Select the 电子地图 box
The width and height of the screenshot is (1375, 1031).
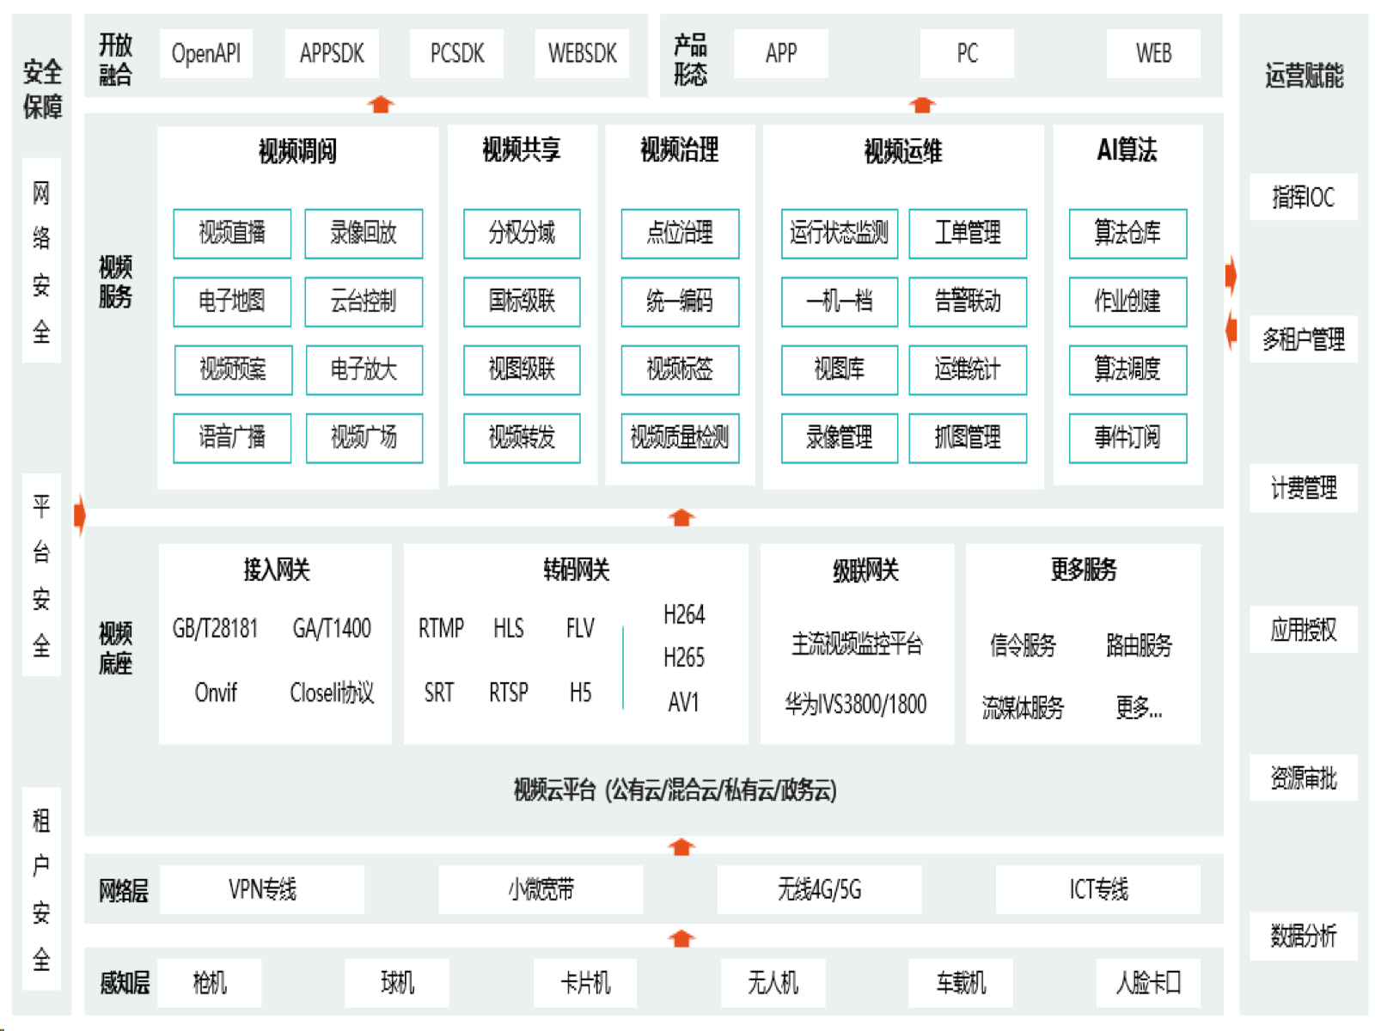[x=232, y=302]
